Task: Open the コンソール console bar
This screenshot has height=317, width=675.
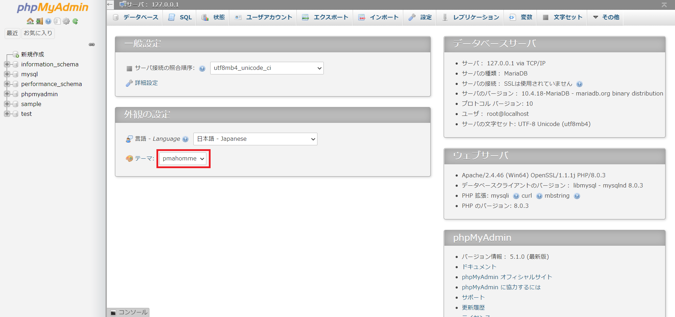Action: (129, 312)
